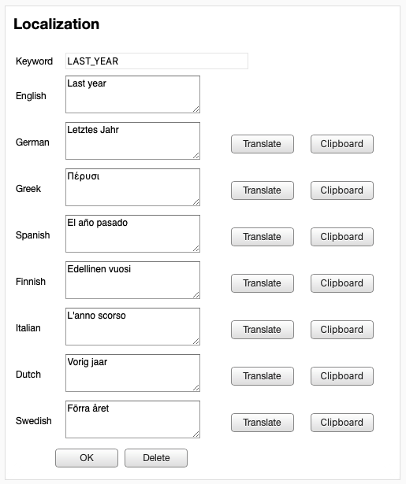Image resolution: width=406 pixels, height=484 pixels.
Task: Click the resize handle of Swedish text area
Action: 196,434
